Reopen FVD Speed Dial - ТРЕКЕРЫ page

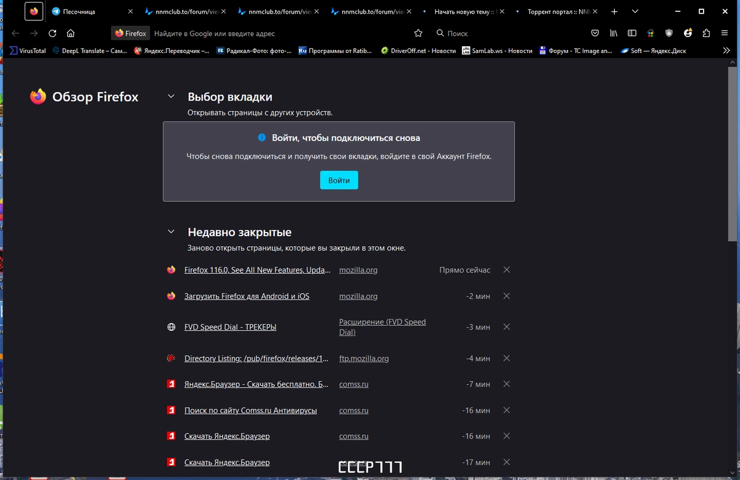230,327
